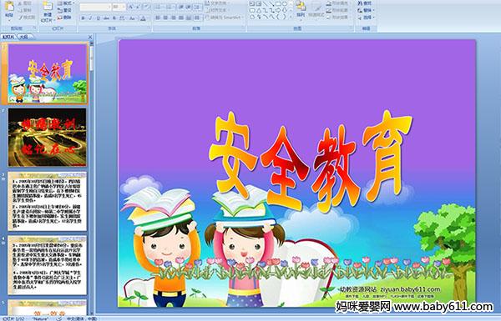Switch to the Outline tab in the left pane
501x321 pixels.
(x=24, y=37)
